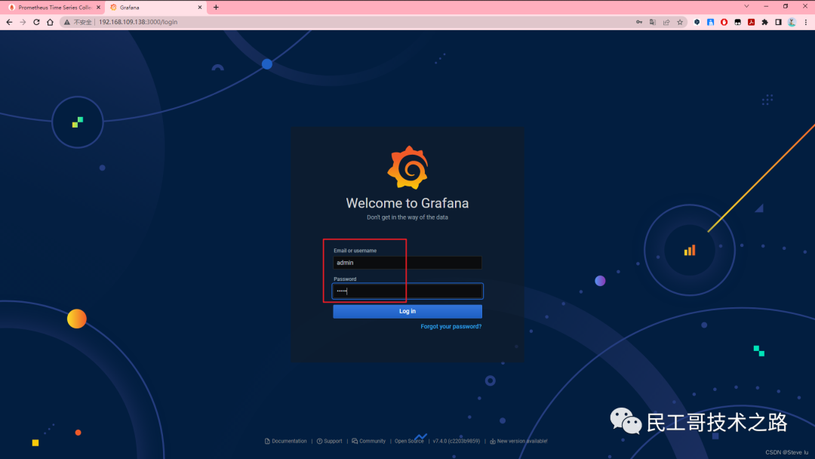
Task: Reload the Grafana login page
Action: click(x=36, y=22)
